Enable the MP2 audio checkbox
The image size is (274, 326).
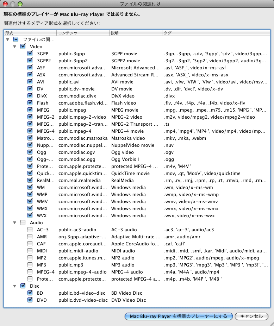(30, 258)
